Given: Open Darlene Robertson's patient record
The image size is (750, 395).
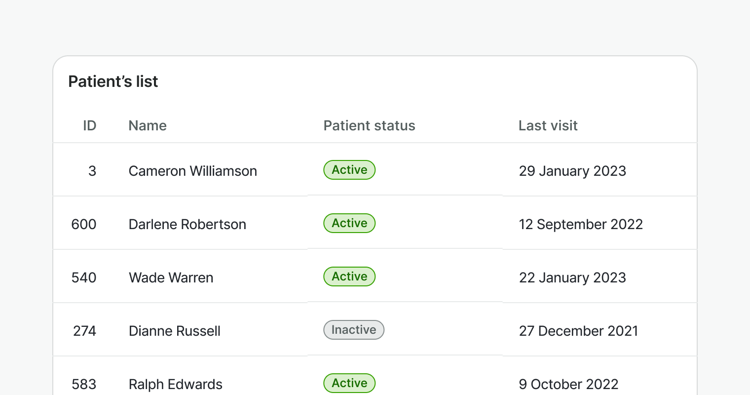Looking at the screenshot, I should point(187,224).
